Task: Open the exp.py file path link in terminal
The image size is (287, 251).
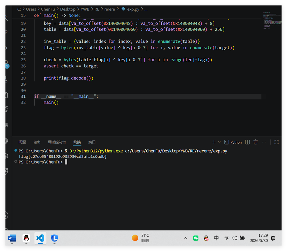Action: [x=176, y=151]
